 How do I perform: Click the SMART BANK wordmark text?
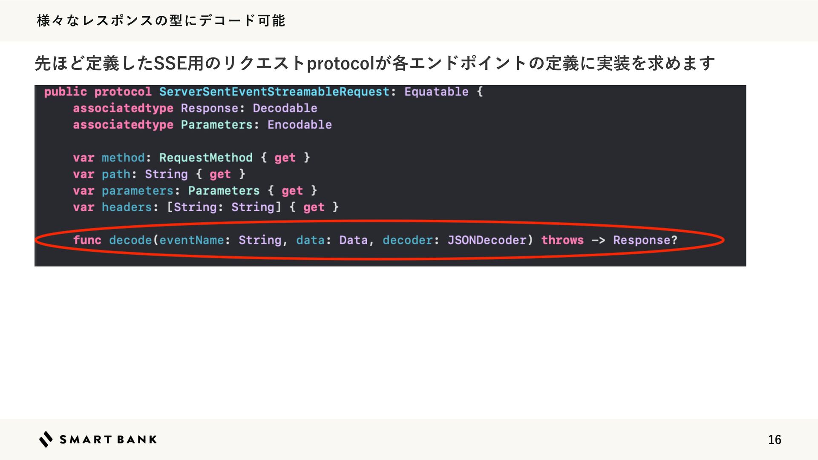pyautogui.click(x=108, y=440)
